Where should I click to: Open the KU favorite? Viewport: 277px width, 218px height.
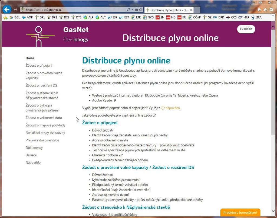182,17
